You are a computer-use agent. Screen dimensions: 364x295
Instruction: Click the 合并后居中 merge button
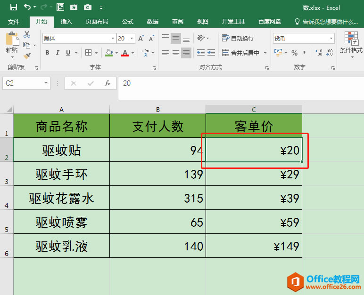click(240, 53)
